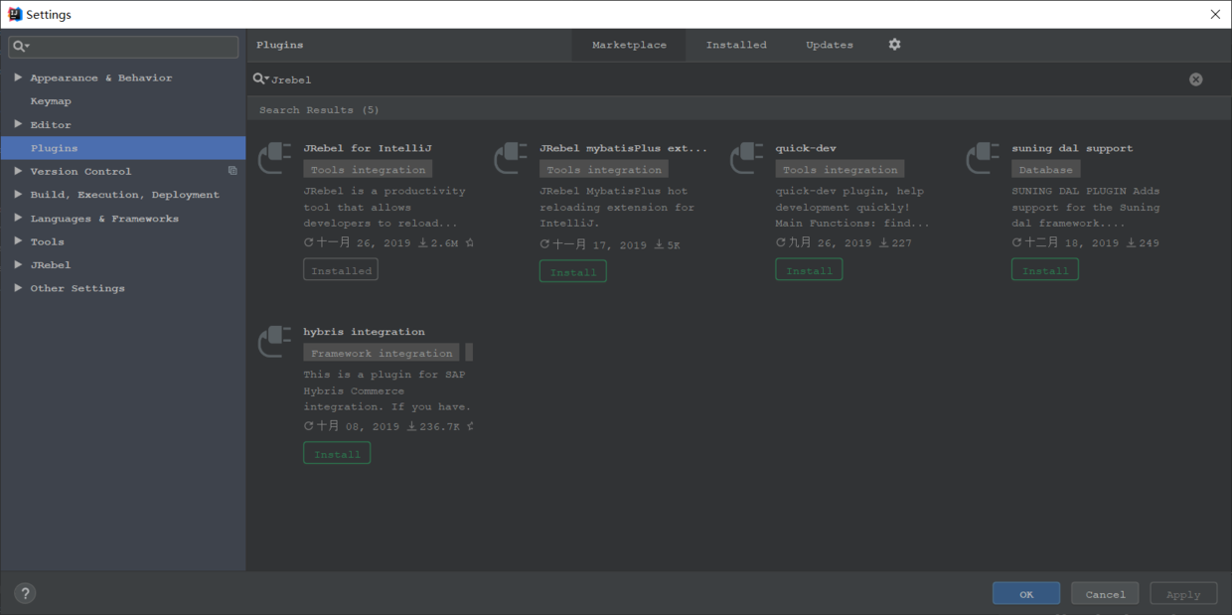Expand the Editor settings section
1232x615 pixels.
tap(18, 124)
